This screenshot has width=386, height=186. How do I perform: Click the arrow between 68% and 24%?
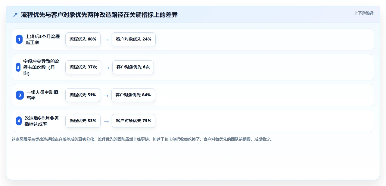point(106,40)
